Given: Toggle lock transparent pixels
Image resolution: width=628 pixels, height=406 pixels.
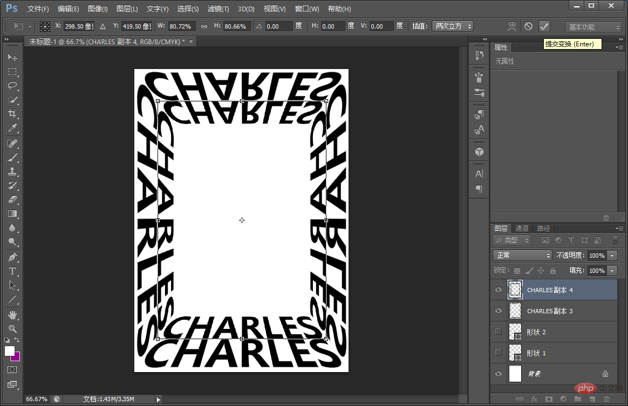Looking at the screenshot, I should tap(517, 271).
